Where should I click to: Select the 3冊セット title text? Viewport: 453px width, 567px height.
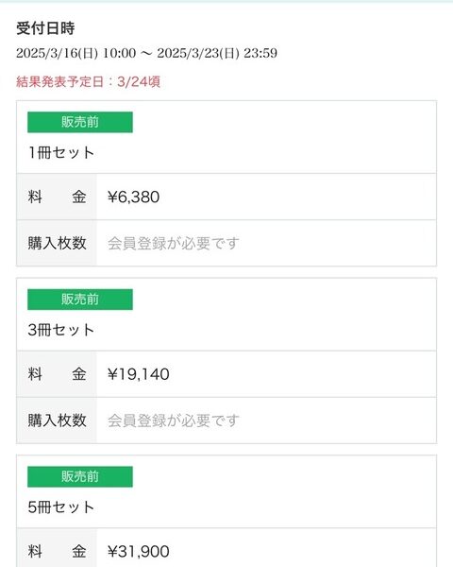coord(61,330)
